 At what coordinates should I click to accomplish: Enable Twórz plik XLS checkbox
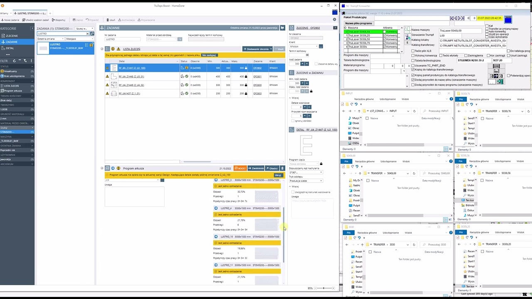point(413,51)
